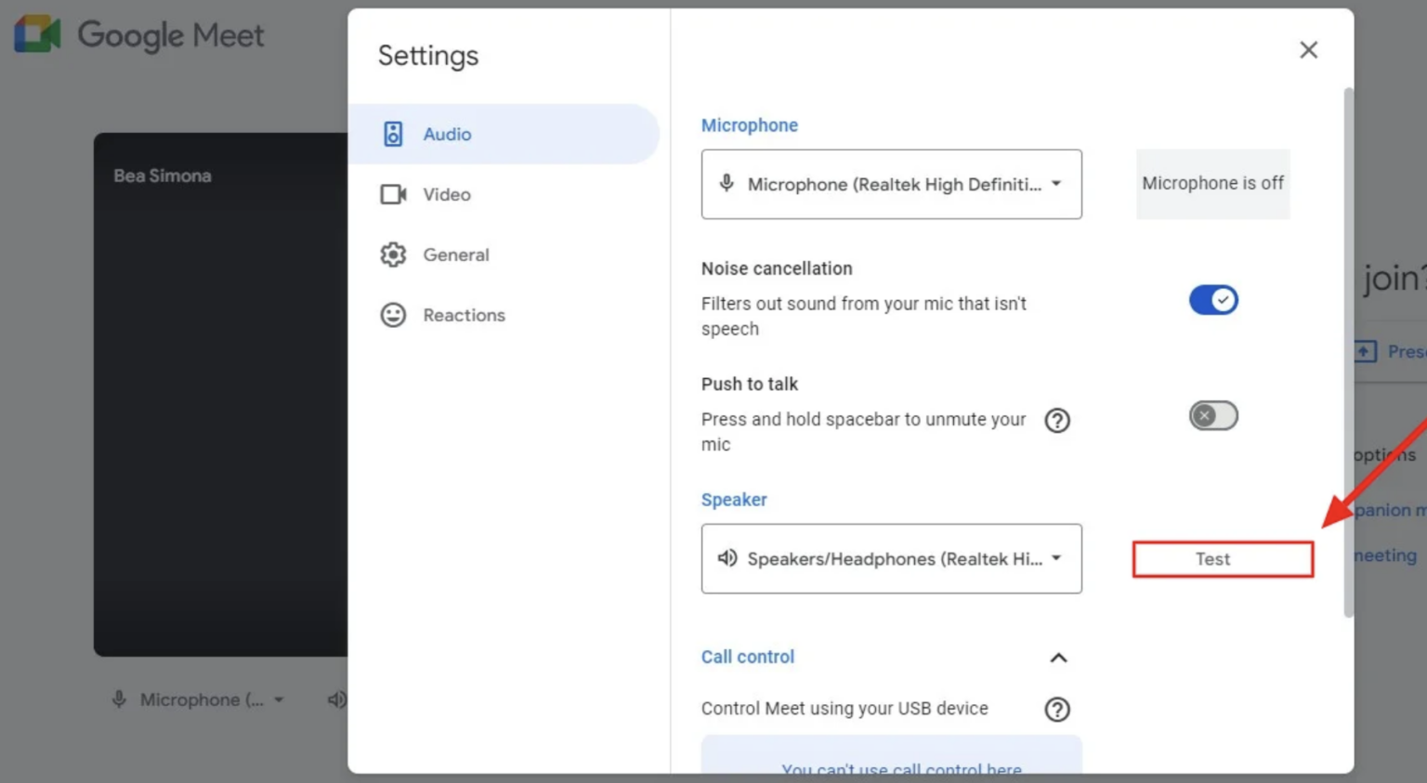Select the Video camera icon in sidebar

[393, 194]
